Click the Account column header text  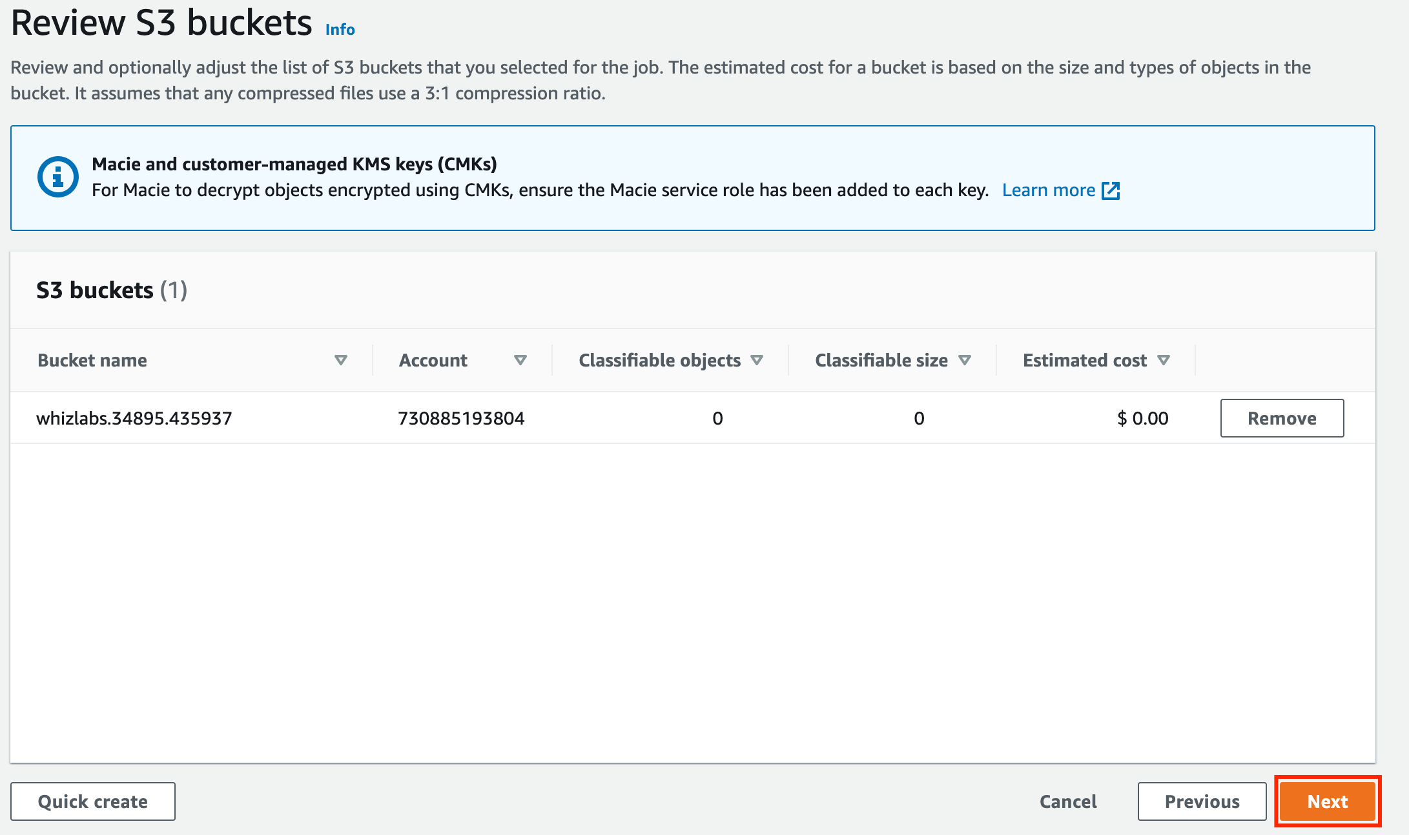tap(433, 360)
